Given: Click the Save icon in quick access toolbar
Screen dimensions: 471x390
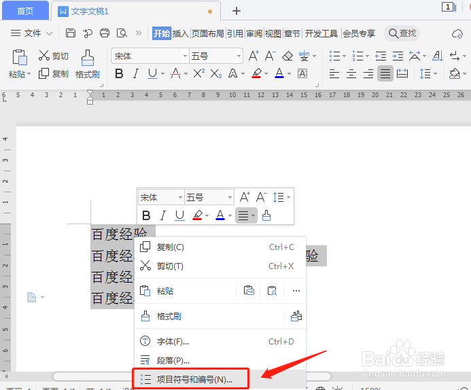Looking at the screenshot, I should [71, 33].
